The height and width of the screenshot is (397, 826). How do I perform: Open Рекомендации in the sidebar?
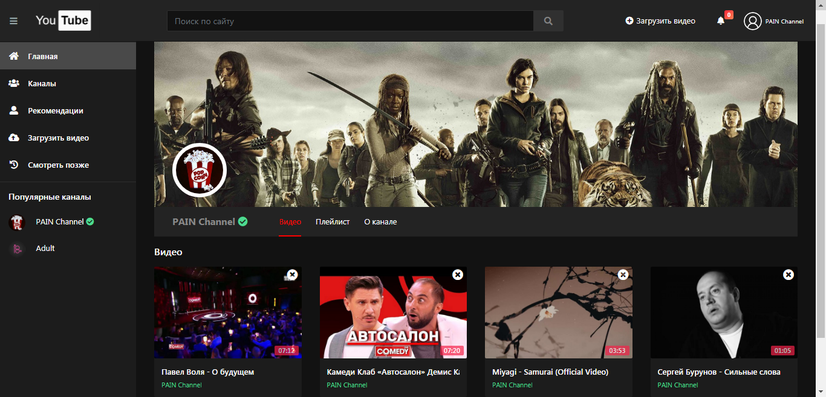(68, 110)
